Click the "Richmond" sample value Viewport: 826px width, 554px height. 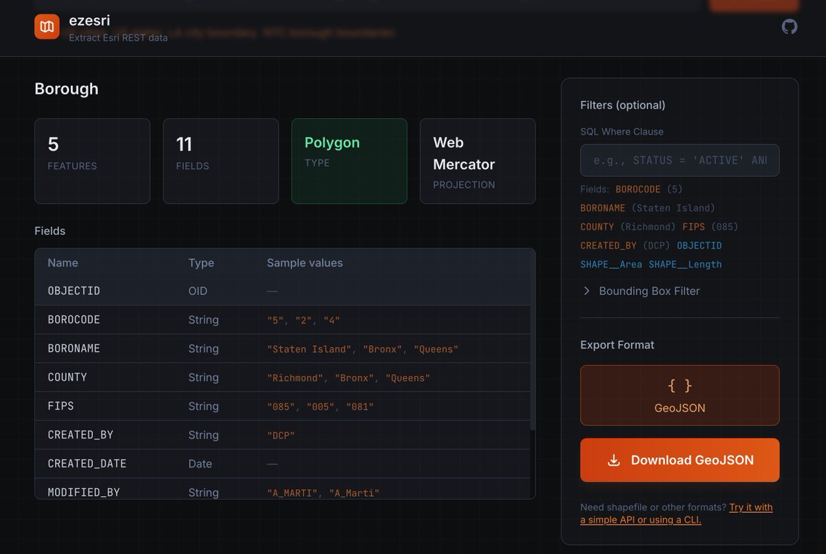pos(295,378)
